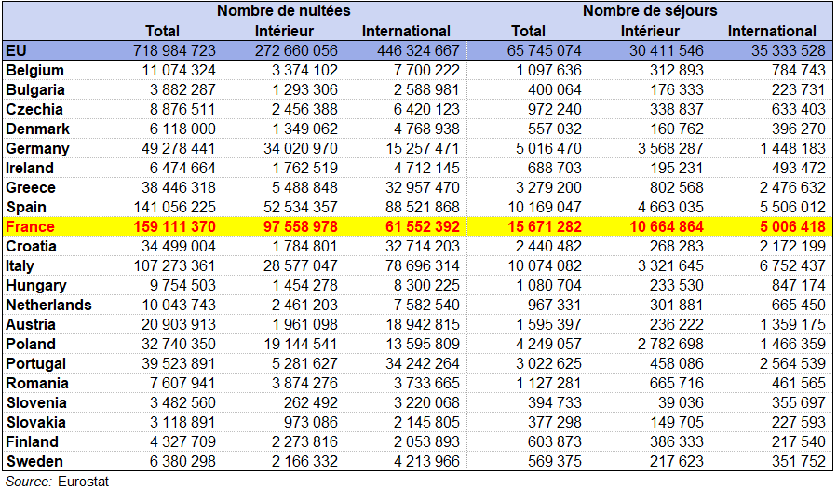Click the 'Intérieur' column under nuitées
This screenshot has height=489, width=837.
tap(285, 32)
